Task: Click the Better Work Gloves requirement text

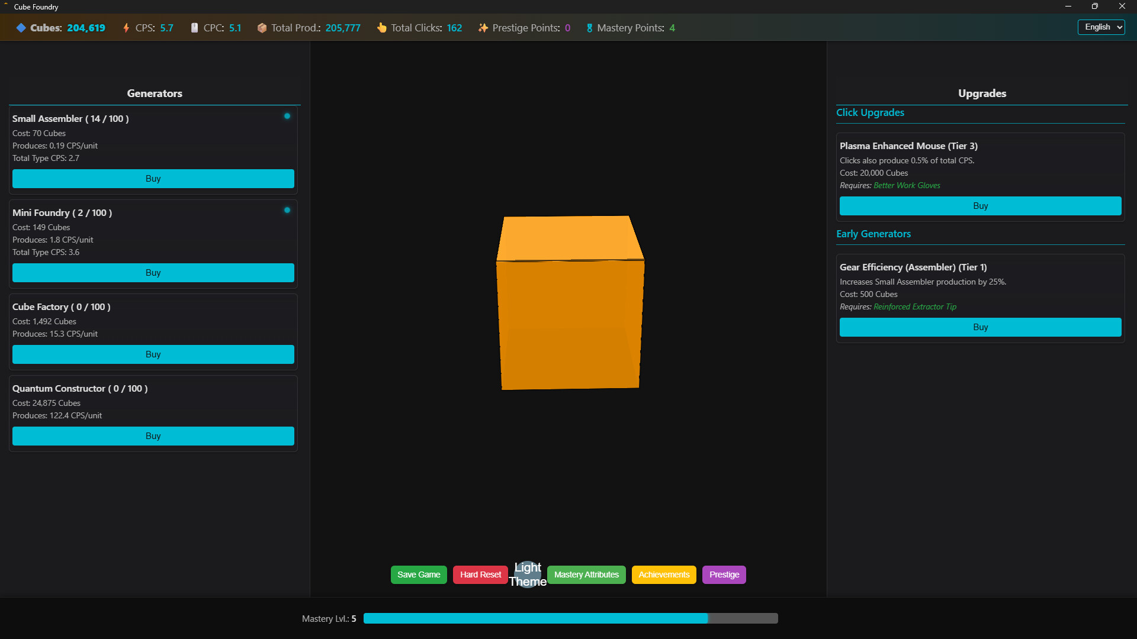Action: tap(907, 185)
